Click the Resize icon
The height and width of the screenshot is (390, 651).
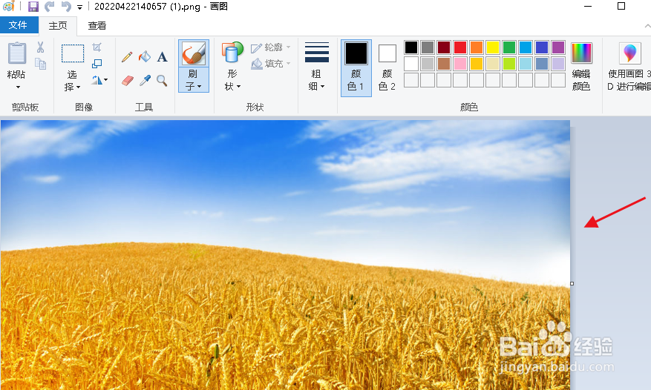(96, 64)
